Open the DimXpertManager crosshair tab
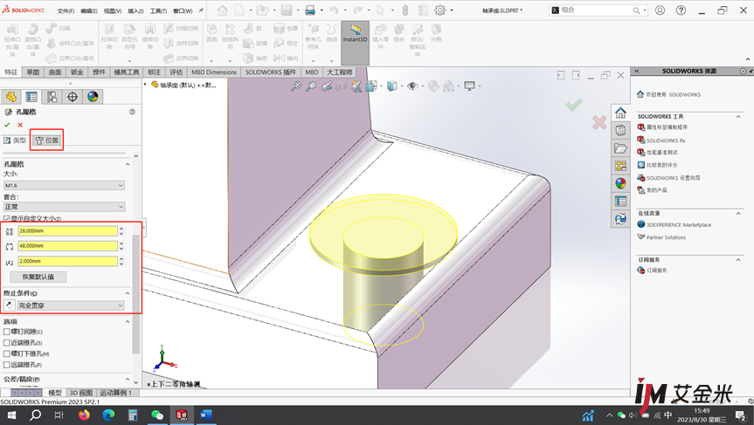The height and width of the screenshot is (425, 754). point(73,97)
